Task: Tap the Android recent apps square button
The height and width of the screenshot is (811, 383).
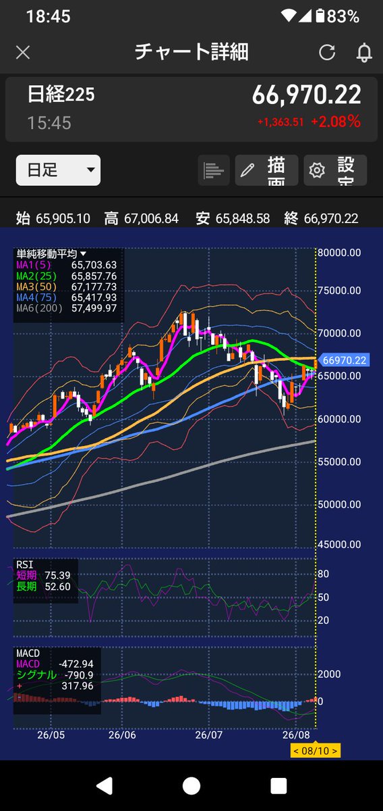Action: point(278,785)
